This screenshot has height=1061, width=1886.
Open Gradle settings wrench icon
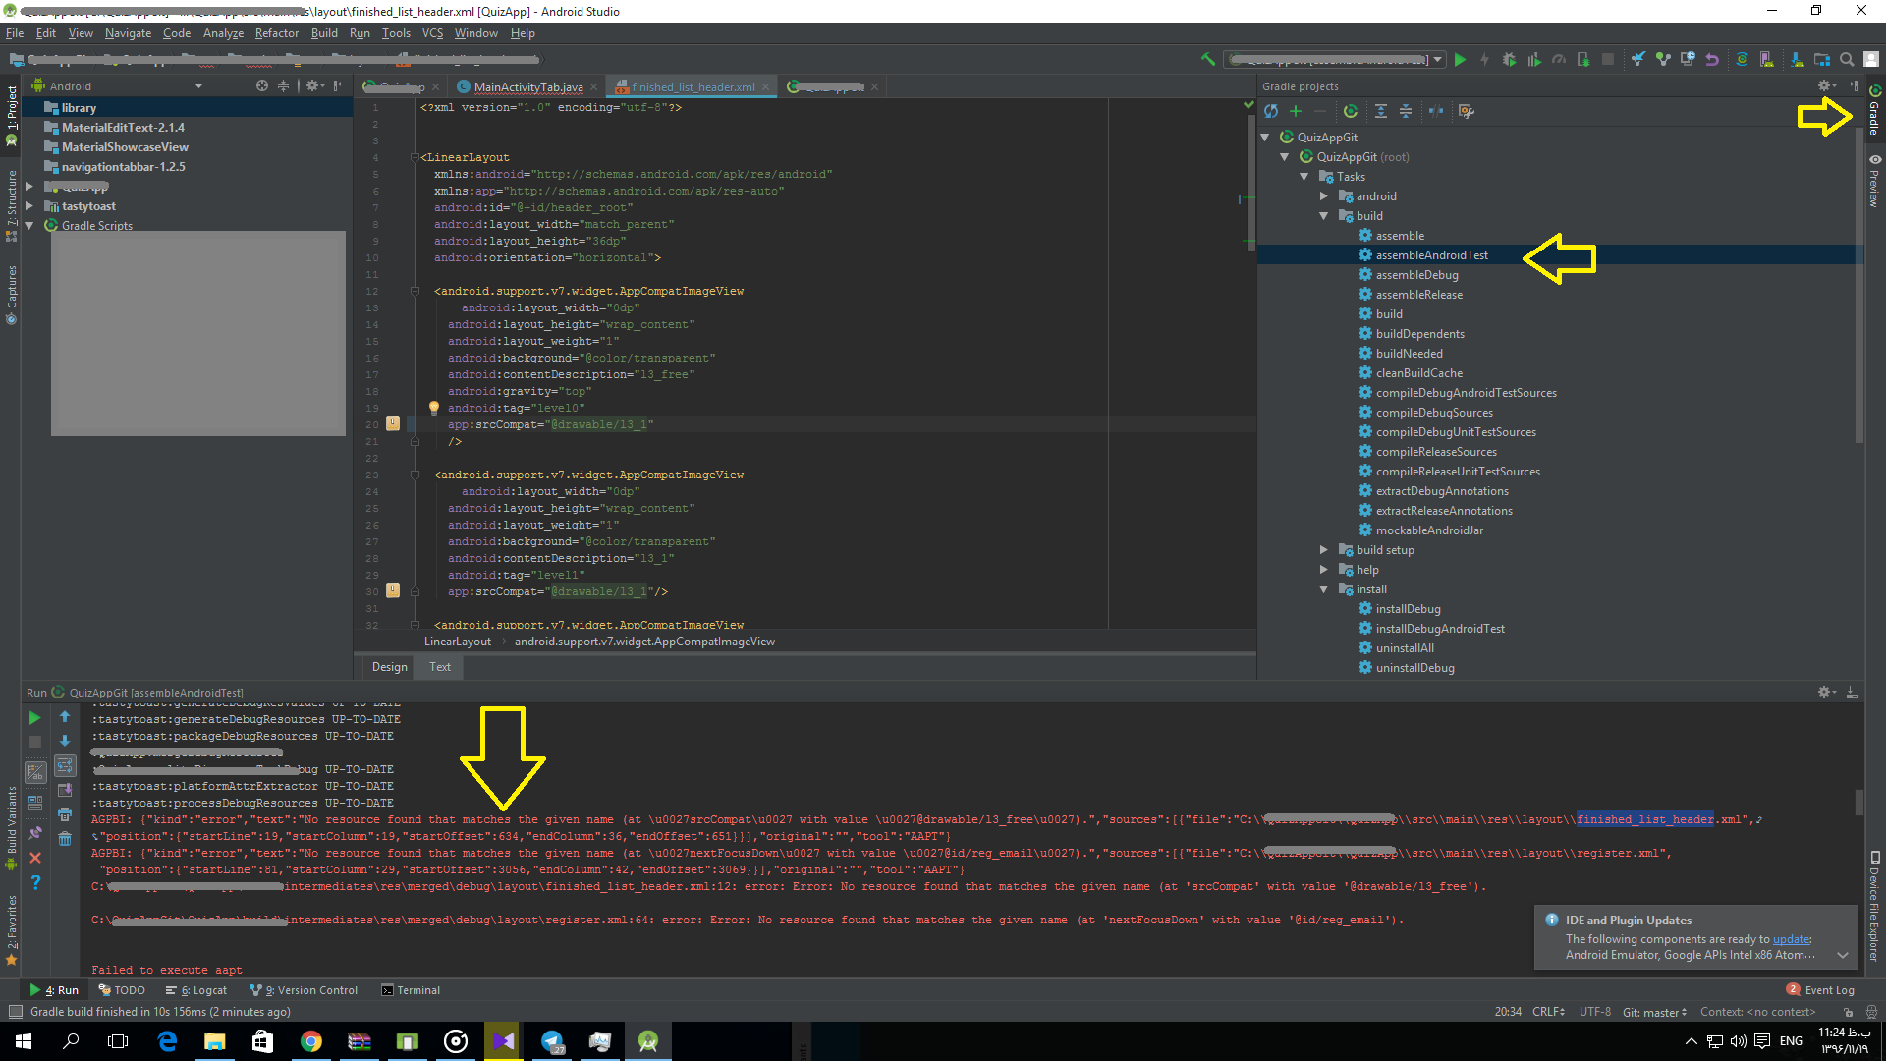(1467, 112)
